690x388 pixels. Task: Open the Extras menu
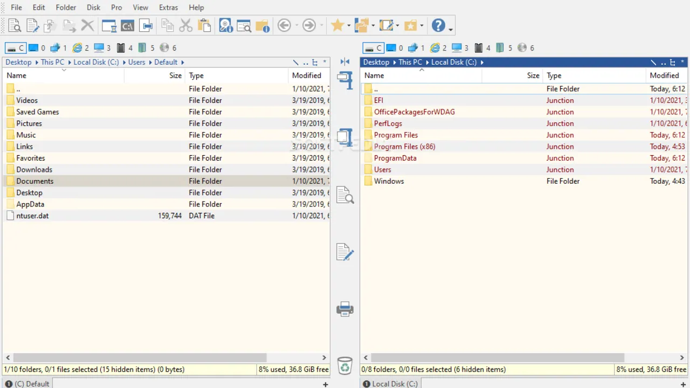click(169, 8)
